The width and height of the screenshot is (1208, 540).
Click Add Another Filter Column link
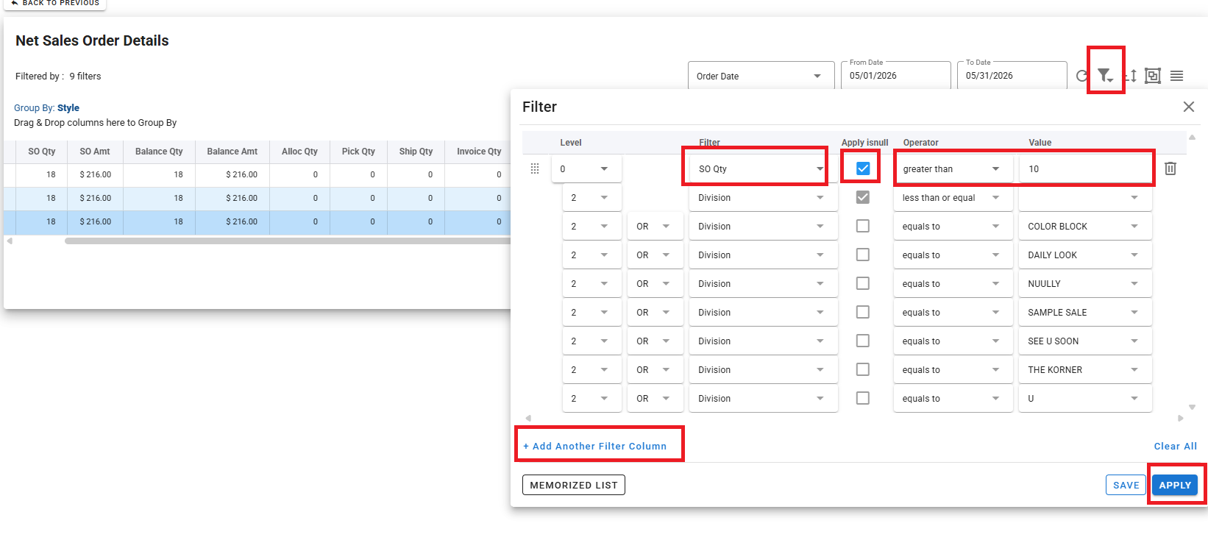pyautogui.click(x=594, y=446)
